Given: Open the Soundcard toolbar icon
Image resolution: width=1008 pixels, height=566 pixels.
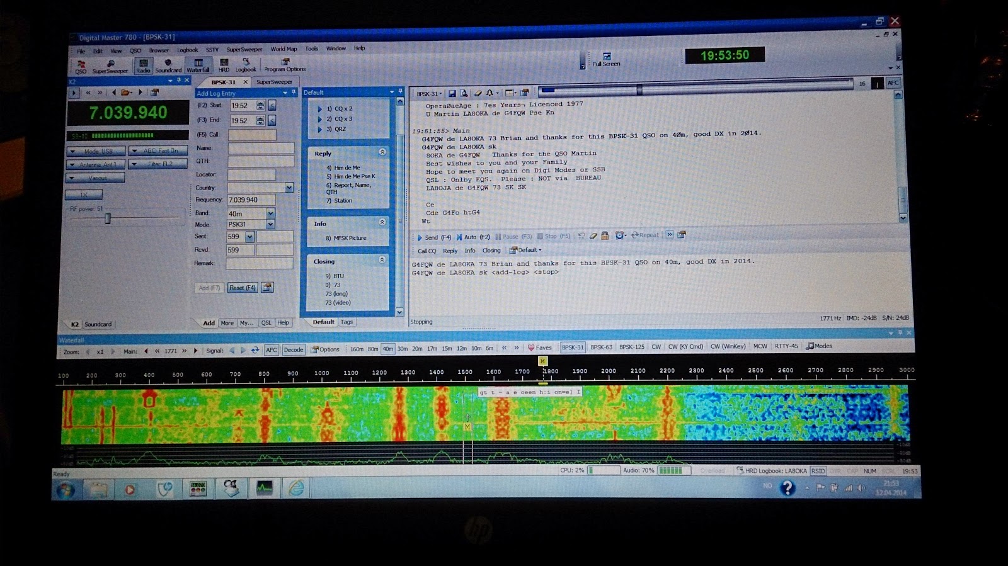Looking at the screenshot, I should click(x=168, y=65).
